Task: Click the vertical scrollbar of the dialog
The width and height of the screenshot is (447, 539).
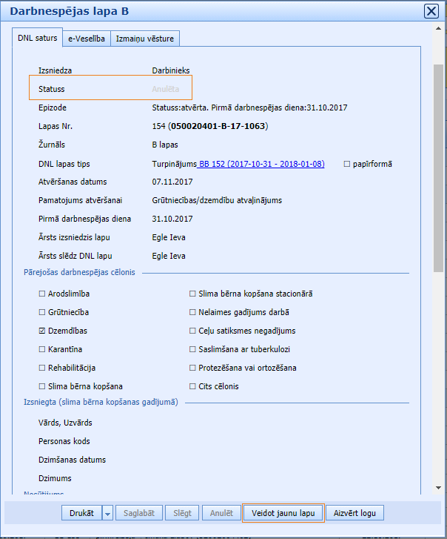Action: [x=438, y=171]
